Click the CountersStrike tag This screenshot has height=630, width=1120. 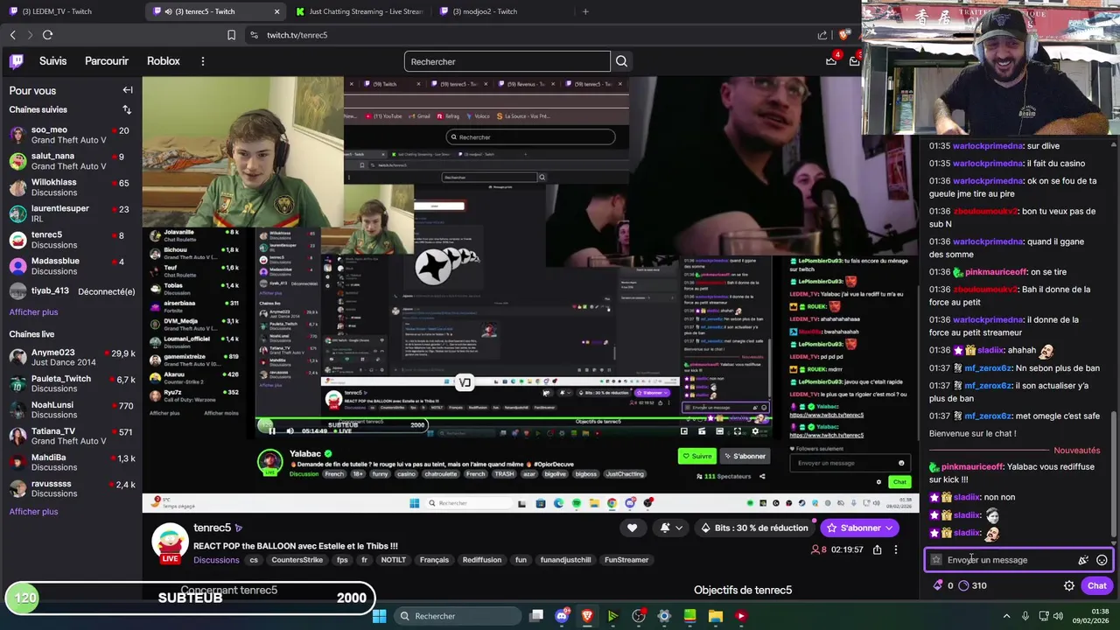pos(297,560)
